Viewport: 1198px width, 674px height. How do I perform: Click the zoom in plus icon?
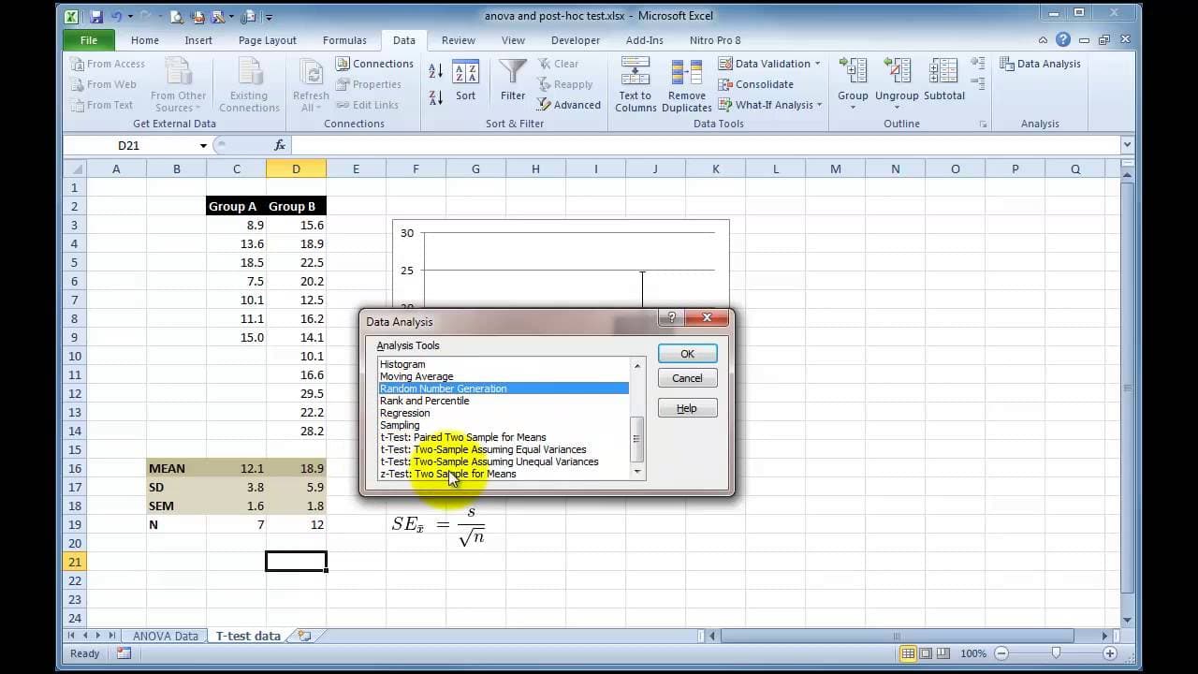point(1110,653)
